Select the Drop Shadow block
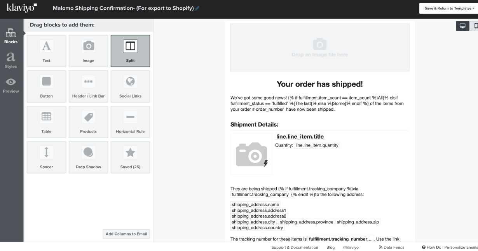The image size is (478, 251). 88,157
